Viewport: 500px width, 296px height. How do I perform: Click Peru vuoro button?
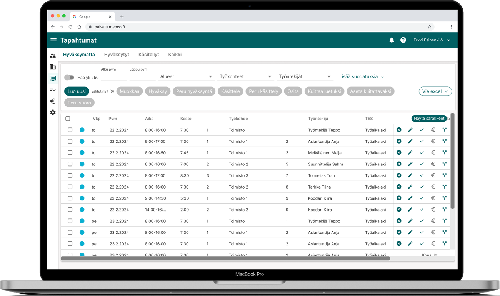coord(79,103)
